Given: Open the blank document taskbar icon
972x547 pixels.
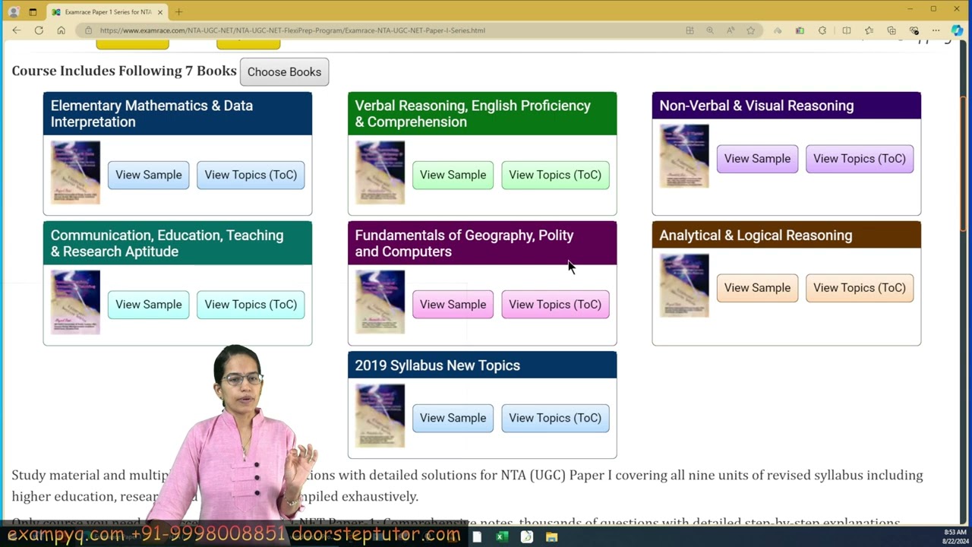Looking at the screenshot, I should coord(477,537).
